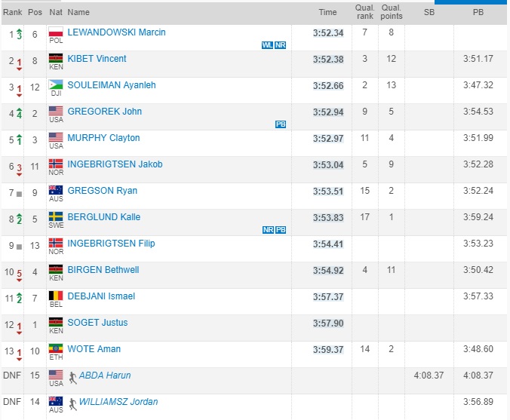Click the Belgium flag for Debjani
This screenshot has width=510, height=420.
point(56,296)
